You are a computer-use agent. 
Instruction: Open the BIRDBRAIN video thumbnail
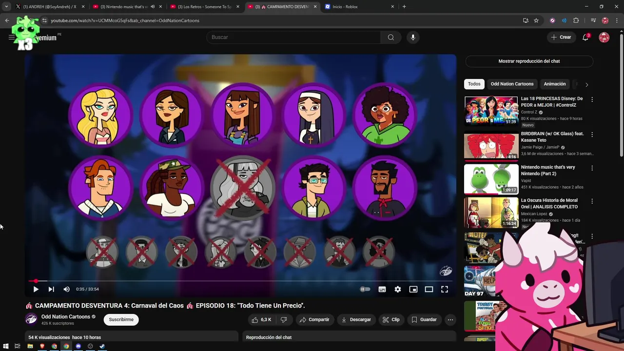[x=491, y=146]
